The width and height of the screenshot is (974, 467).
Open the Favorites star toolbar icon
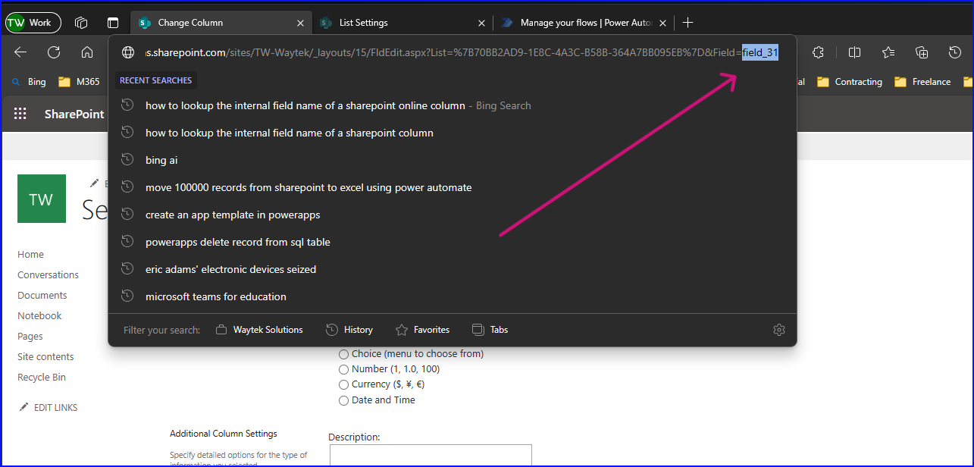pos(888,52)
